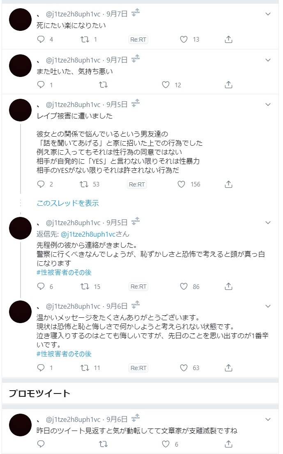Retweet the 死にたい楽になりたい tweet
Image resolution: width=283 pixels, height=454 pixels.
(x=84, y=40)
